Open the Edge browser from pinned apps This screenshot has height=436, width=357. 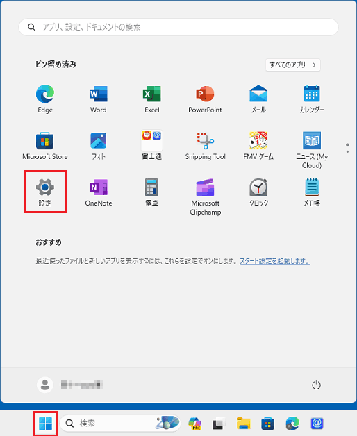click(x=45, y=99)
